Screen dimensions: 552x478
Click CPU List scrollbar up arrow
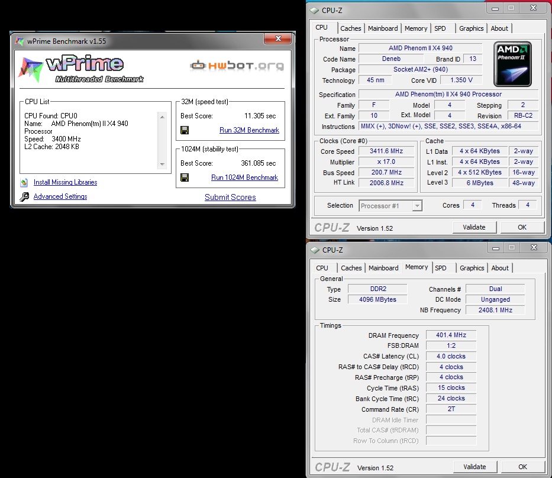162,117
